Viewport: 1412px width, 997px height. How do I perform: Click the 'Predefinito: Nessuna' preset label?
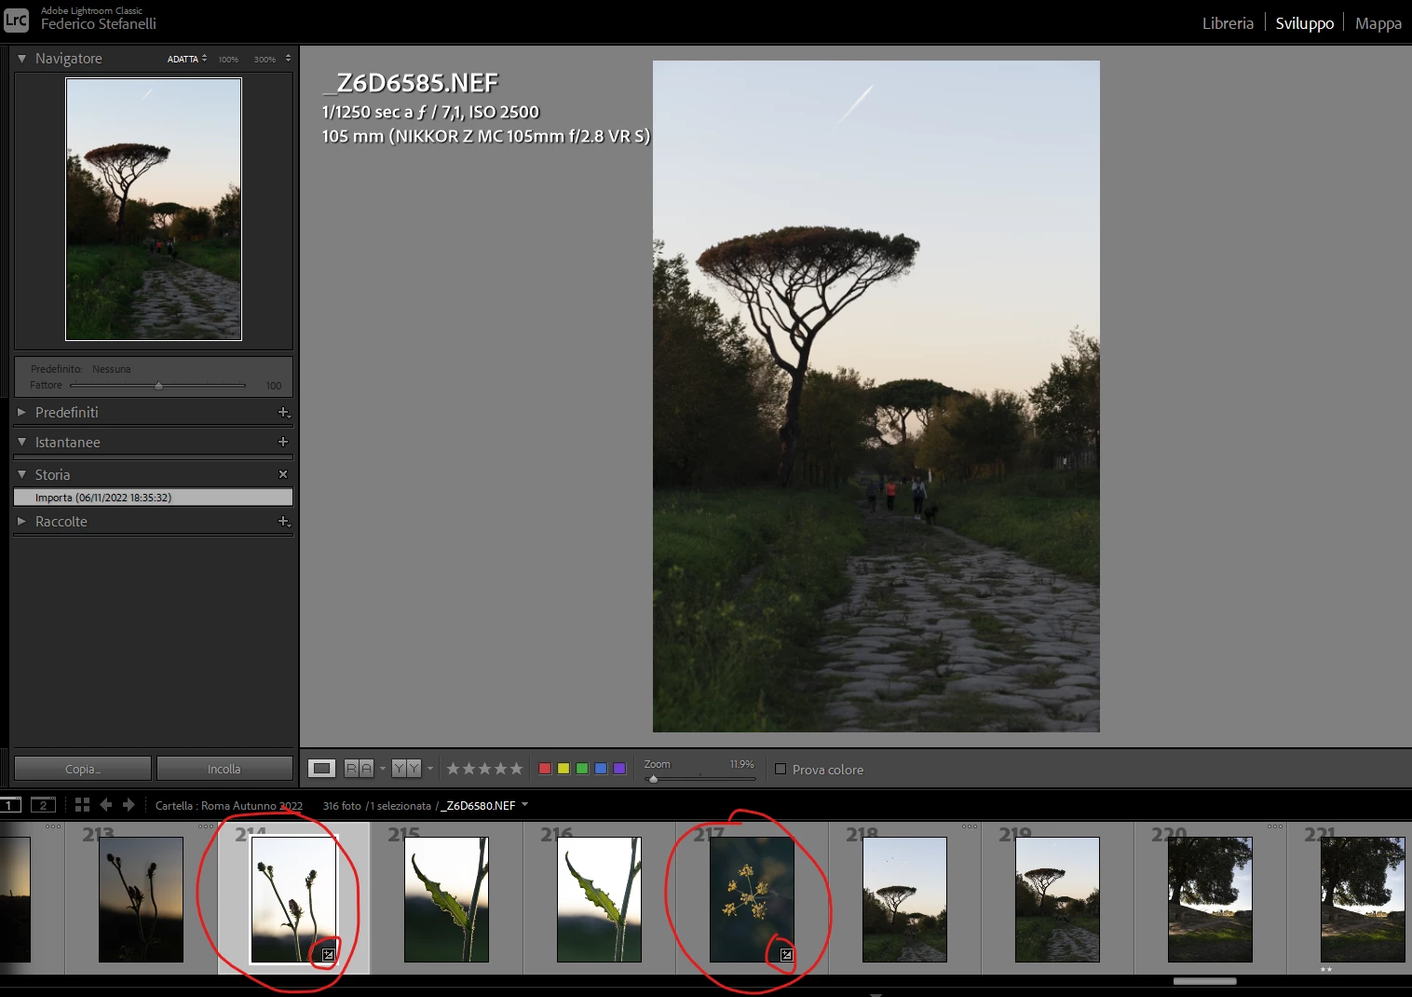point(81,369)
